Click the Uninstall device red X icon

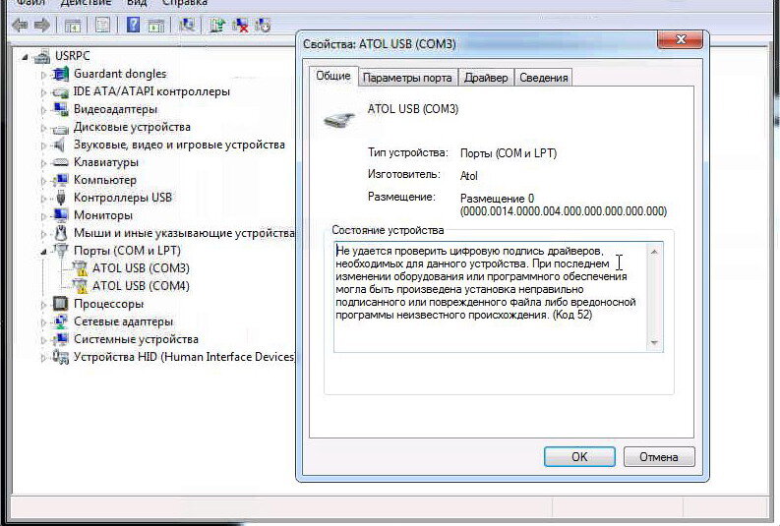[240, 25]
